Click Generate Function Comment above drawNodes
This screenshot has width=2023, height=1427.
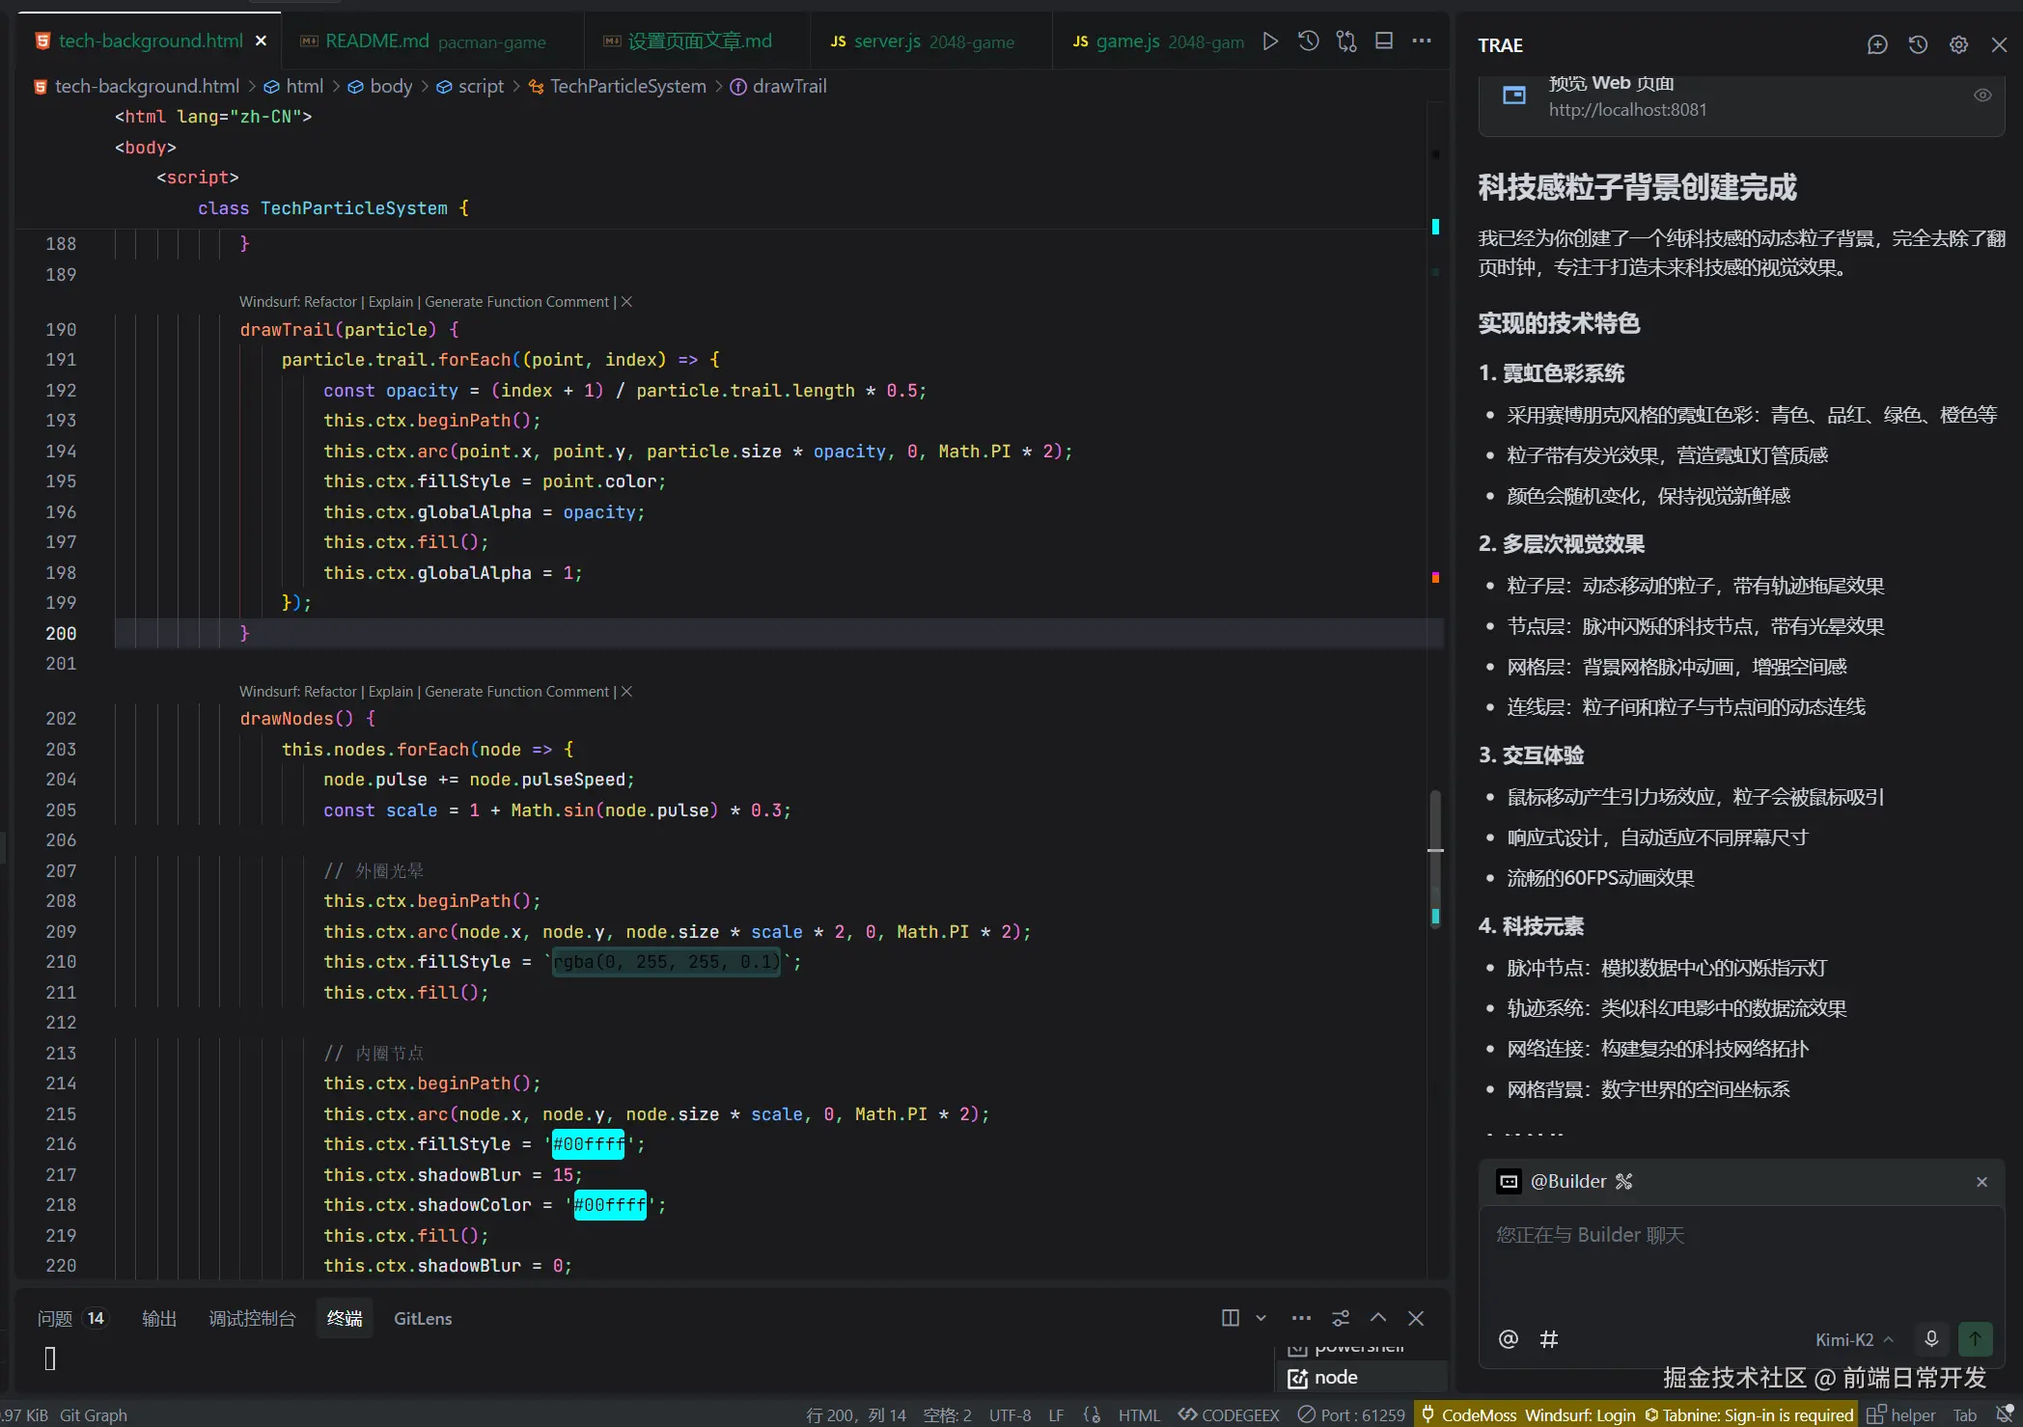pyautogui.click(x=516, y=692)
